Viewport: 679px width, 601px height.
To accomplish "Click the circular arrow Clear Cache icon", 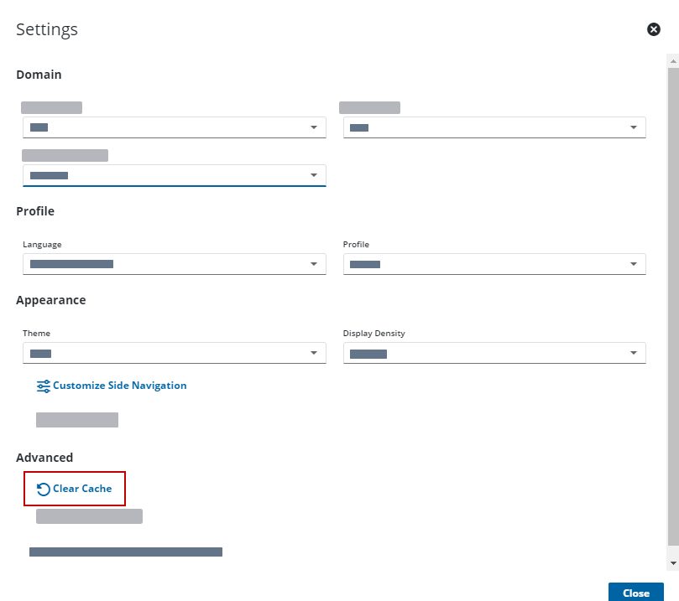I will [x=43, y=490].
